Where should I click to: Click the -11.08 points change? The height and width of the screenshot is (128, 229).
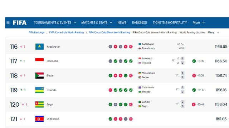pyautogui.click(x=201, y=75)
